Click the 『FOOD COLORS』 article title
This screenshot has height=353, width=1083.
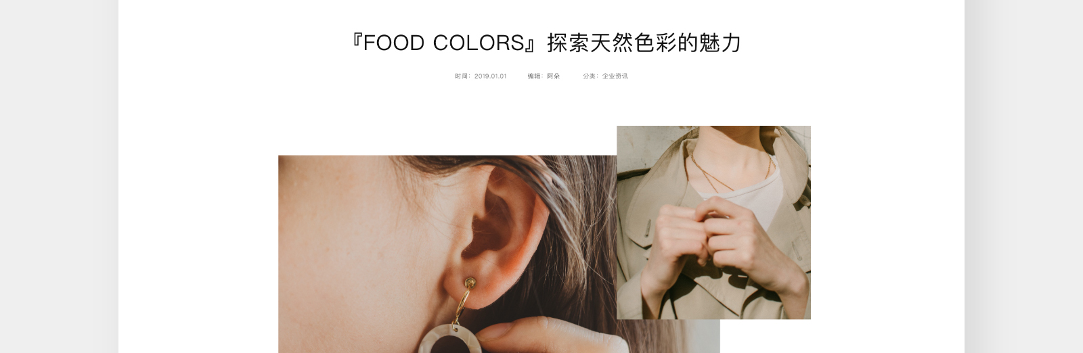tap(546, 43)
